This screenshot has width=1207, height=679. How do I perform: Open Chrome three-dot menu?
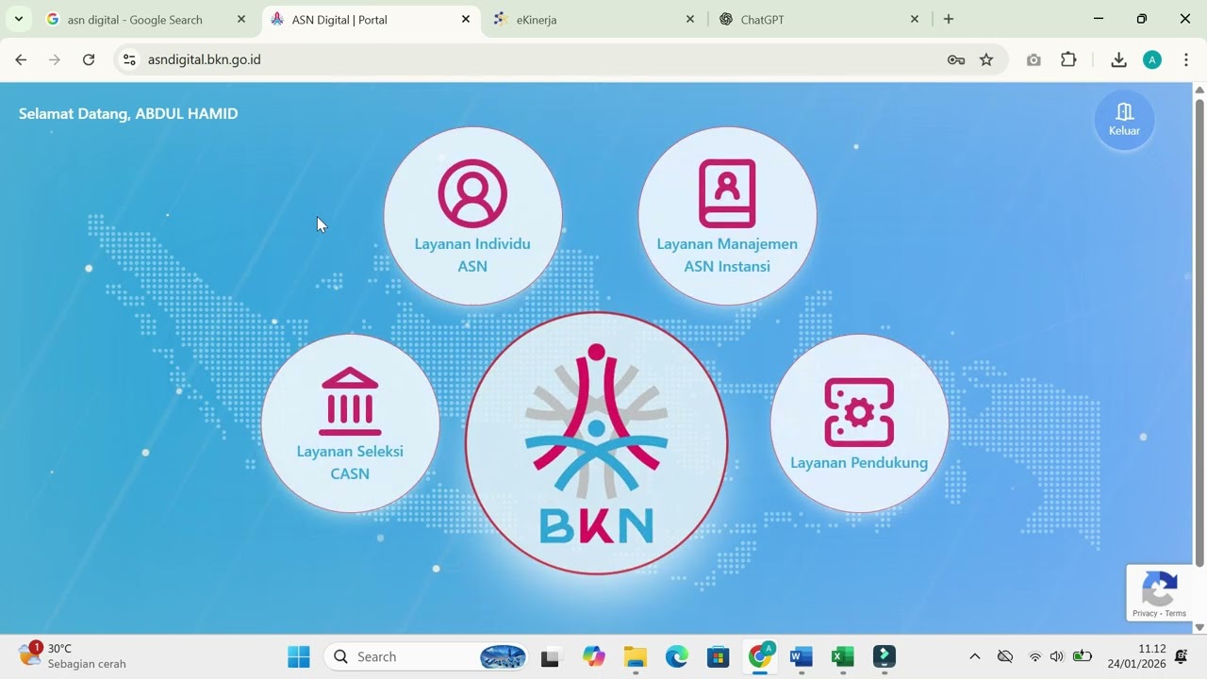pos(1185,59)
